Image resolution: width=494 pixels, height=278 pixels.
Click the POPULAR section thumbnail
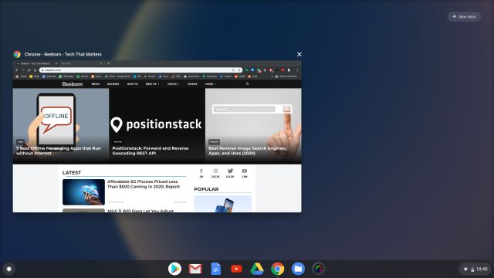pos(223,204)
